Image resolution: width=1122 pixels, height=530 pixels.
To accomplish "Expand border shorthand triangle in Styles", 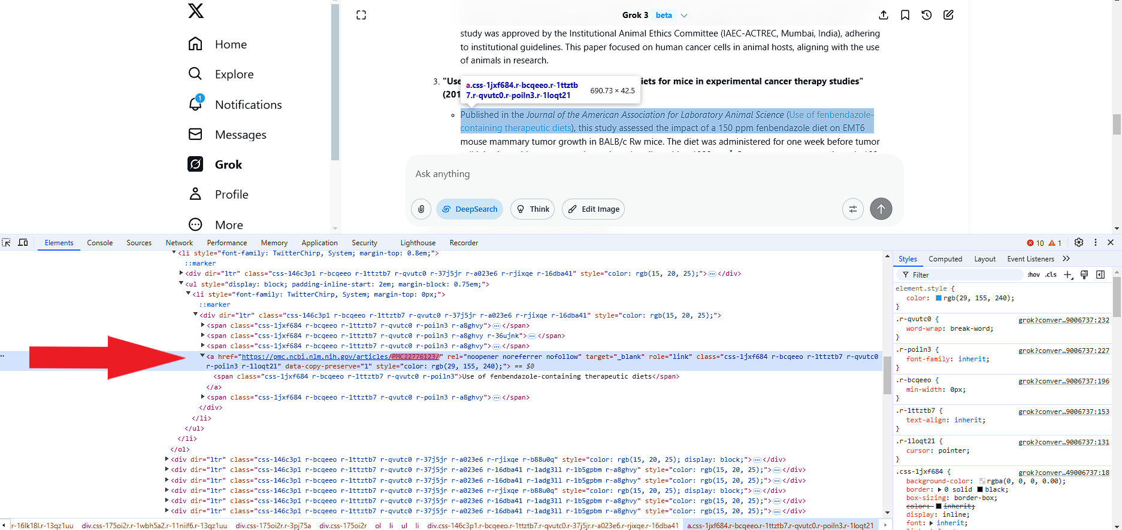I will [x=939, y=489].
